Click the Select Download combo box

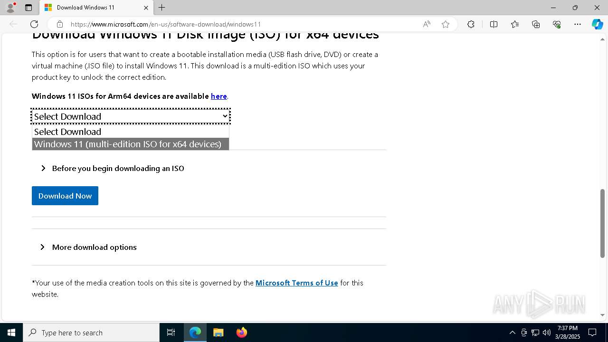[x=131, y=116]
